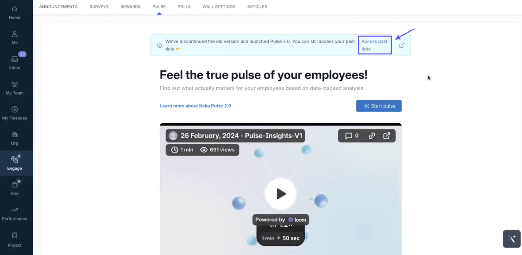This screenshot has width=522, height=255.
Task: Open the Inbox with 38 notifications
Action: coord(14,63)
